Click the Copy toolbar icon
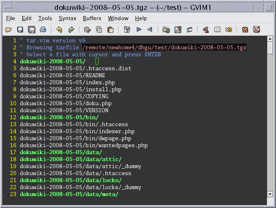The height and width of the screenshot is (208, 276). coord(99,30)
